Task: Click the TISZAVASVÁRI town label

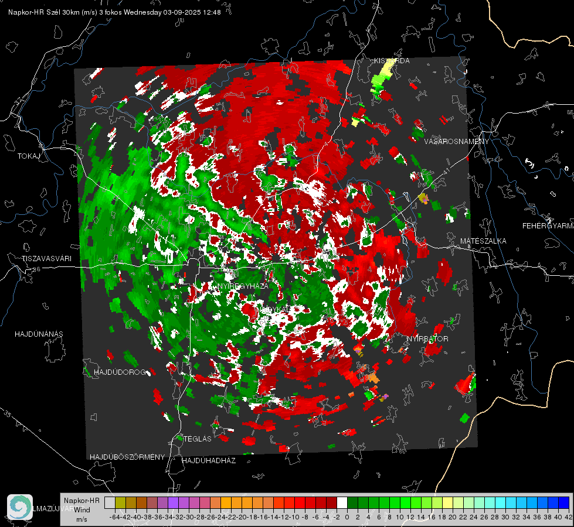Action: pyautogui.click(x=46, y=259)
